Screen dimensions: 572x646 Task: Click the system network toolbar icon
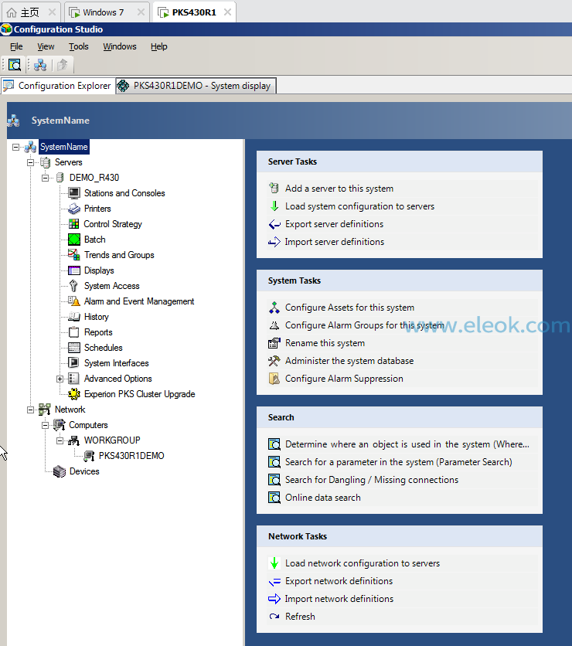[40, 65]
